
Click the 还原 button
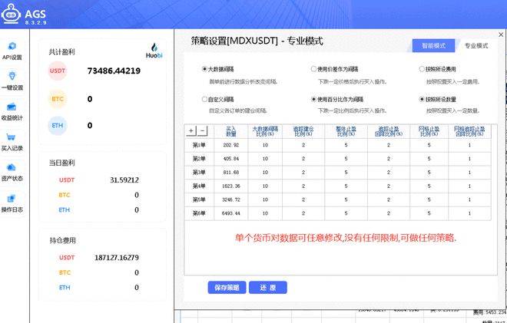pos(268,288)
